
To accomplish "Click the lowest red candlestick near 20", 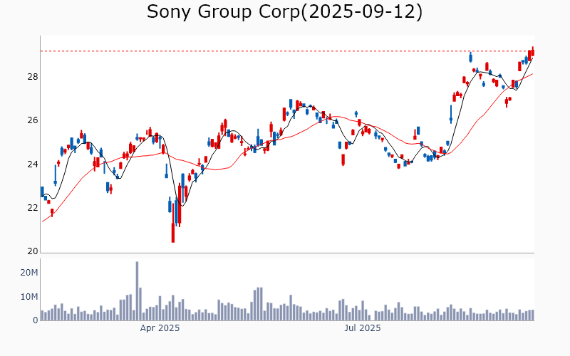I will click(x=172, y=231).
